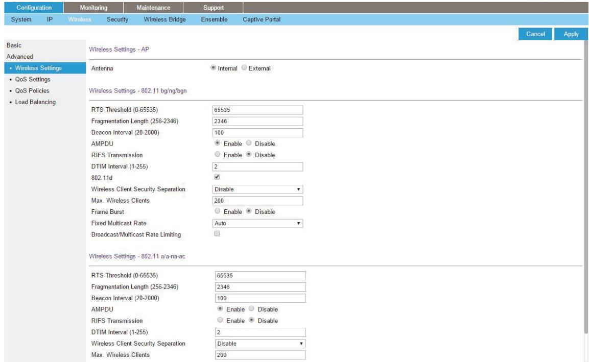
Task: Disable the Frame Burst option
Action: 249,211
